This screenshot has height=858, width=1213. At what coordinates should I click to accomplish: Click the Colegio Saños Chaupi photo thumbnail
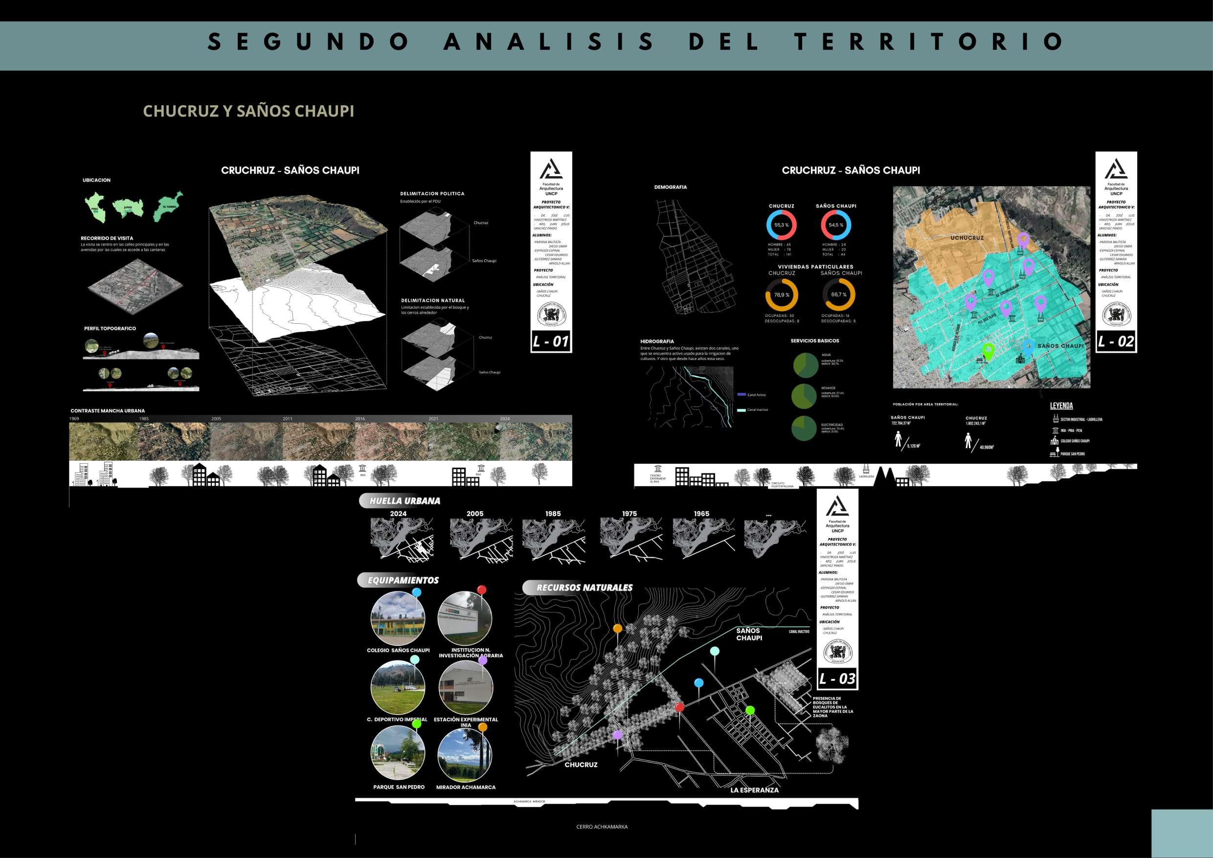398,619
